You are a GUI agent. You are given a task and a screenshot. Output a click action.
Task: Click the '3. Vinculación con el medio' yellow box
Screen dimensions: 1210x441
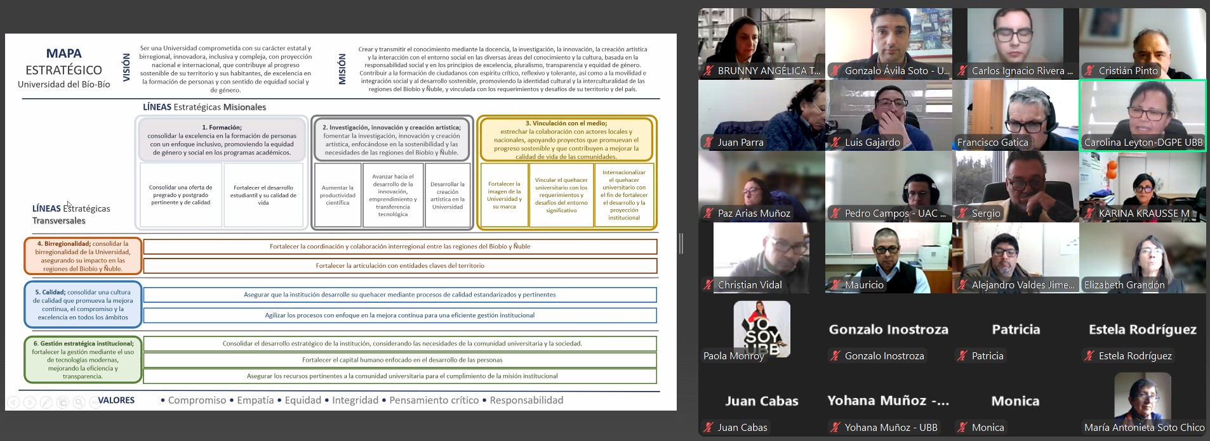[566, 139]
